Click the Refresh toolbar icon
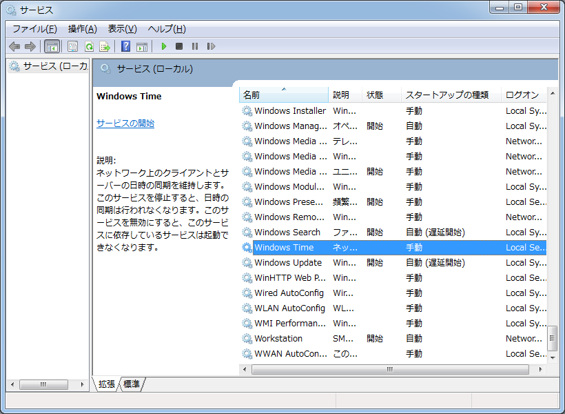Viewport: 565px width, 414px height. point(89,46)
